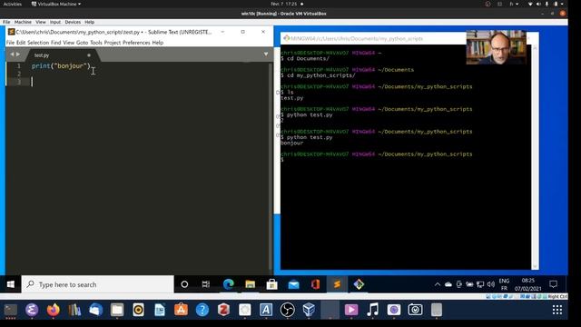Switch ENG FR input language indicator
The width and height of the screenshot is (581, 327).
coord(504,284)
